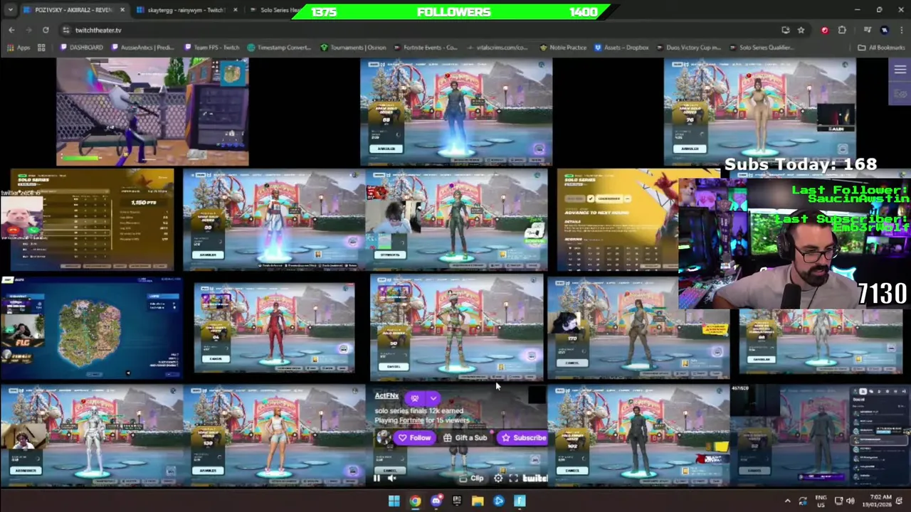Open the Apps bookmark shortcut
The height and width of the screenshot is (512, 911).
(19, 48)
